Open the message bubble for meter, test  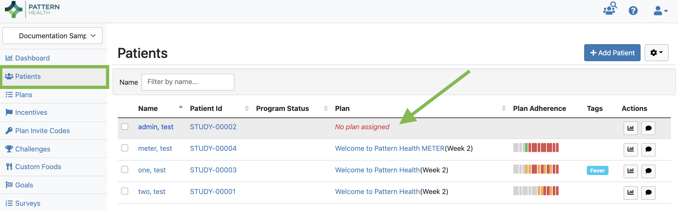pyautogui.click(x=648, y=149)
